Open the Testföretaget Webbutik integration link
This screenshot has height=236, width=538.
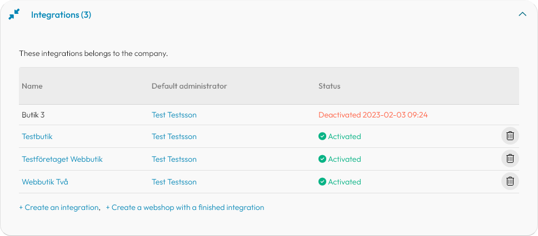click(62, 159)
